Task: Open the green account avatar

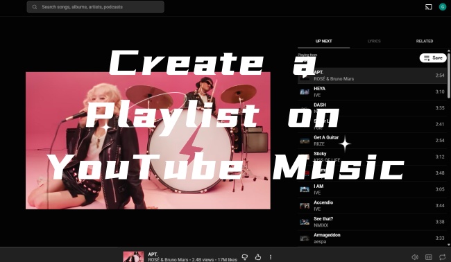Action: (443, 7)
